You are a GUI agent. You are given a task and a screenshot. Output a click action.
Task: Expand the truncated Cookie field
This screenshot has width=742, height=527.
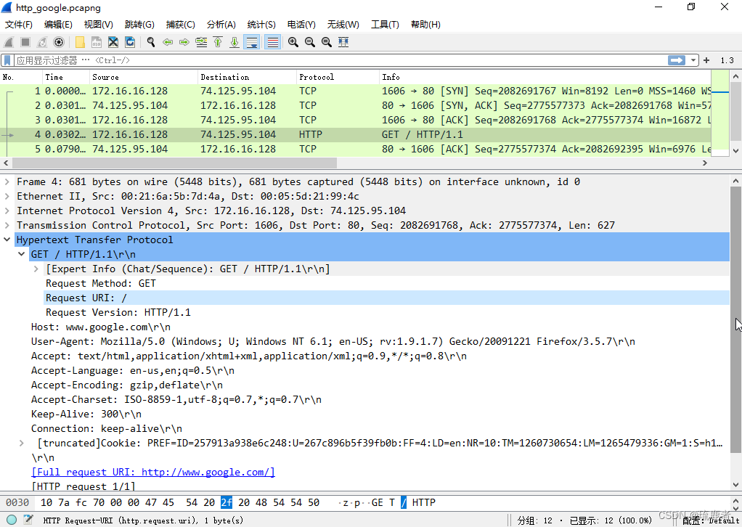[21, 444]
